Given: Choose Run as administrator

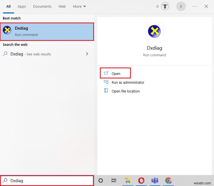Looking at the screenshot, I should 128,82.
